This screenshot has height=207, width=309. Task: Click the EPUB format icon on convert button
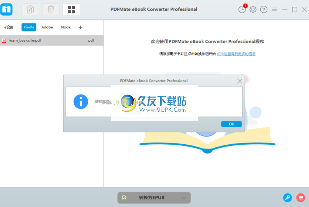(x=124, y=197)
